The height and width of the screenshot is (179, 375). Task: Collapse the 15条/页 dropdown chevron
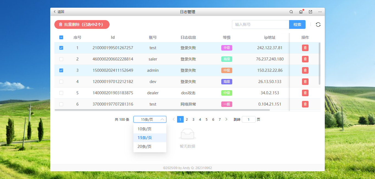pyautogui.click(x=163, y=119)
